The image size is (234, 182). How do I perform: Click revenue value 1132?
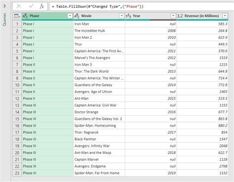point(202,173)
